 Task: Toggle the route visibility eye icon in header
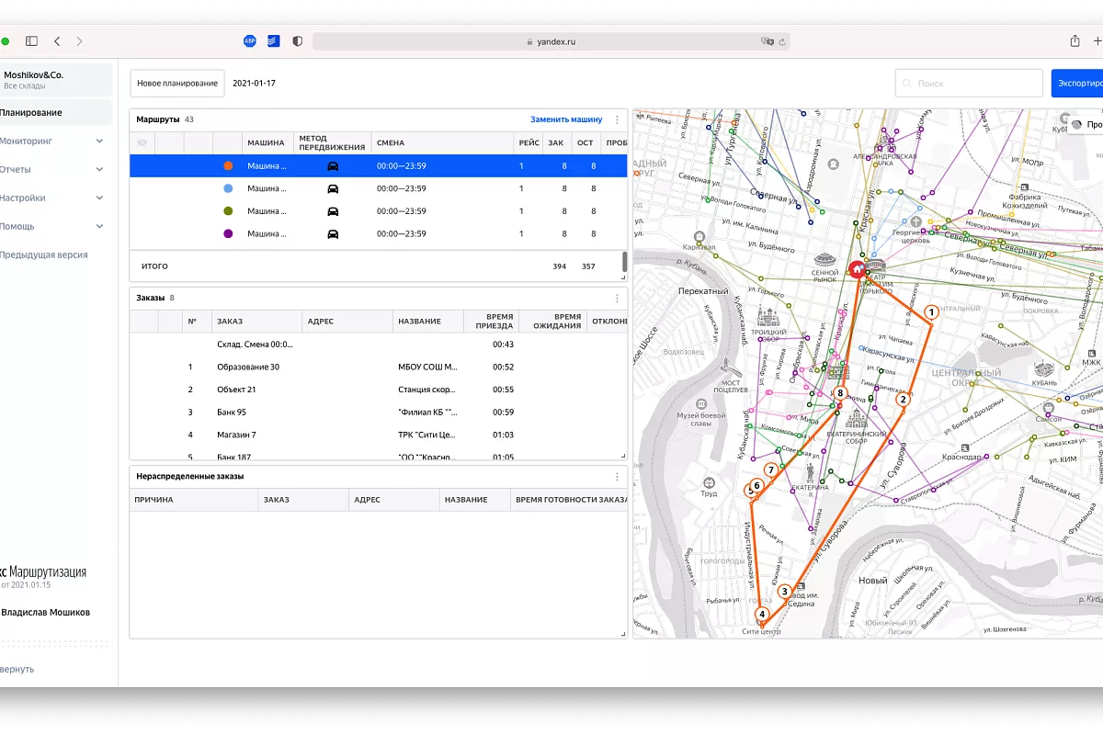(142, 143)
